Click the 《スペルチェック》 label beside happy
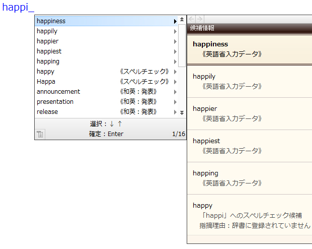312x249 pixels. tap(144, 72)
